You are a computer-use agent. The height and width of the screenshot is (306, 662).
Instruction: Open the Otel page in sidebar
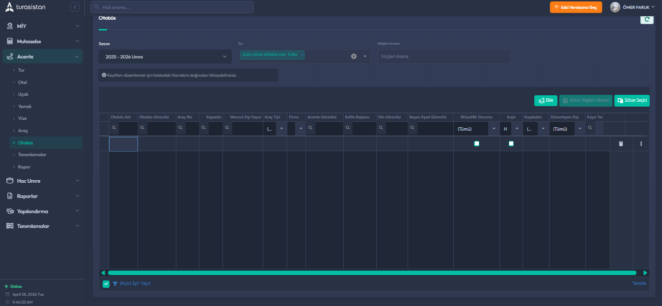[23, 82]
